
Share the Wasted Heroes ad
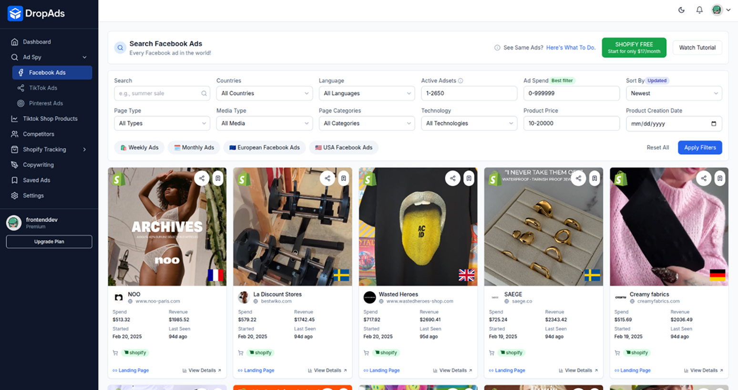coord(453,178)
